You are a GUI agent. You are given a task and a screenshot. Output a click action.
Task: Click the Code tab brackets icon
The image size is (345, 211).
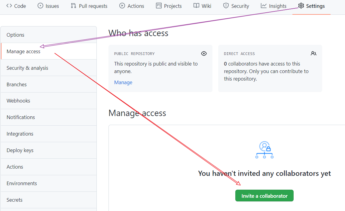9,6
